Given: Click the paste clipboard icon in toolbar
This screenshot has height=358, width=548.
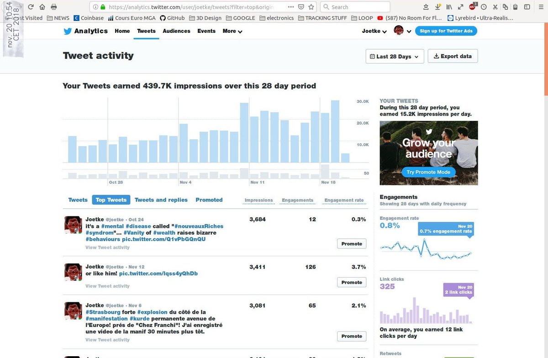Looking at the screenshot, I should click(515, 7).
